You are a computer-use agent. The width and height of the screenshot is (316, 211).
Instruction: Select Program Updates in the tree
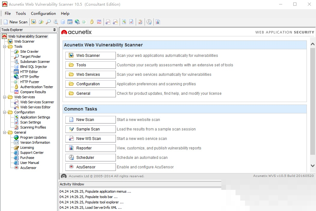pos(33,137)
